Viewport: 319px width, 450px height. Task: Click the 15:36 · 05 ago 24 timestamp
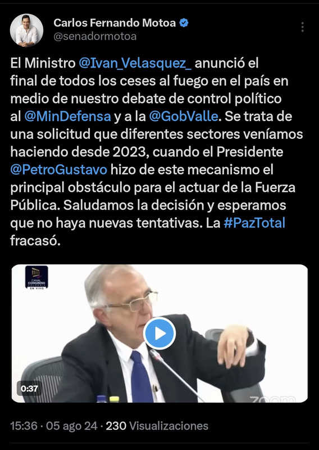pos(54,426)
